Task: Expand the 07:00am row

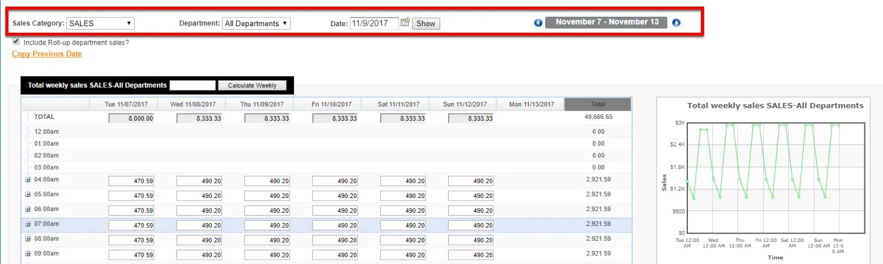Action: point(28,224)
